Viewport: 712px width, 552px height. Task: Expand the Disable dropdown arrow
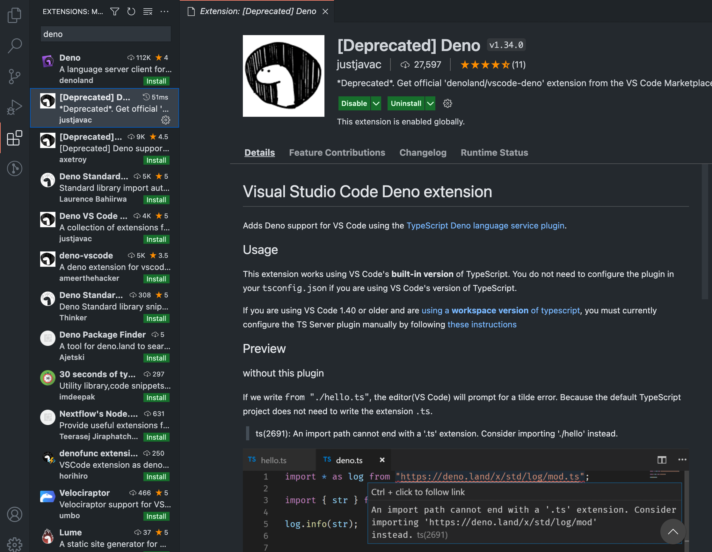pyautogui.click(x=376, y=103)
